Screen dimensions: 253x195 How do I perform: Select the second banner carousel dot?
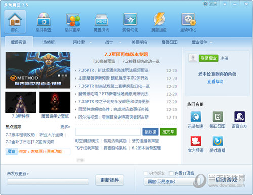tap(63, 76)
